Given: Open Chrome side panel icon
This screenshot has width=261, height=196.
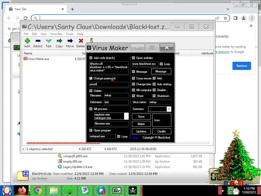Looking at the screenshot, I should (235, 18).
